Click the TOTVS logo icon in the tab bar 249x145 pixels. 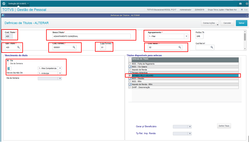(x=4, y=4)
